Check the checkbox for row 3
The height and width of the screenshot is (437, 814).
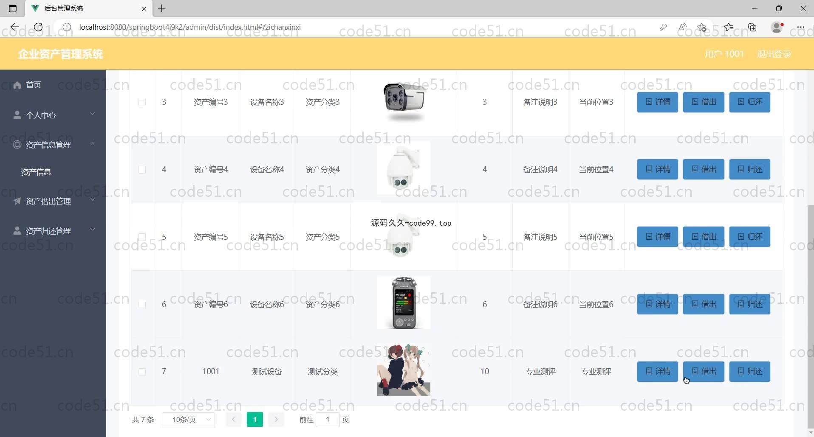tap(142, 102)
